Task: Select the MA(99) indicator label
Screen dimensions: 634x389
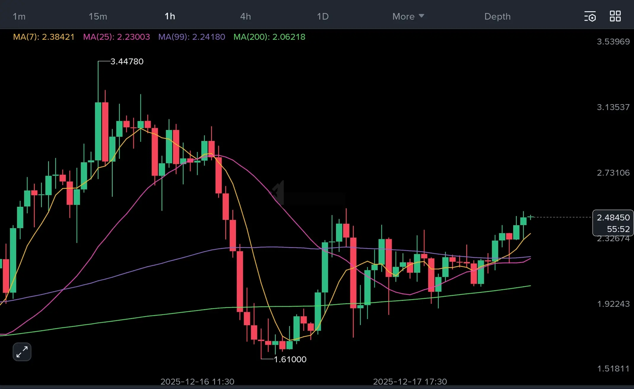Action: tap(191, 37)
